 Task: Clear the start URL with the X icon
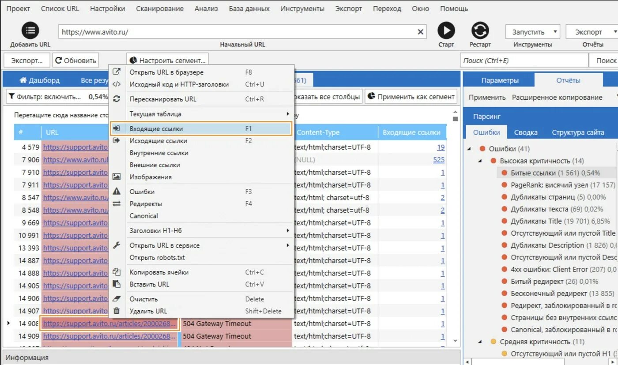tap(420, 32)
